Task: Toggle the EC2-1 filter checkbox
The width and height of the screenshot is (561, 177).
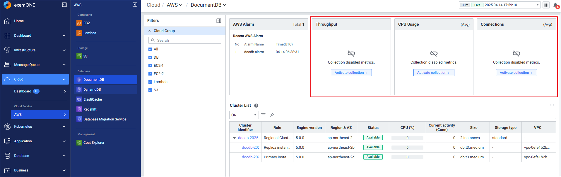Action: [x=150, y=66]
